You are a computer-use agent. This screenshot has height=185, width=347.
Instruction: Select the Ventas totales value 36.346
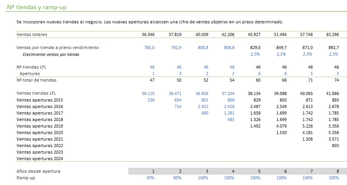pyautogui.click(x=148, y=34)
